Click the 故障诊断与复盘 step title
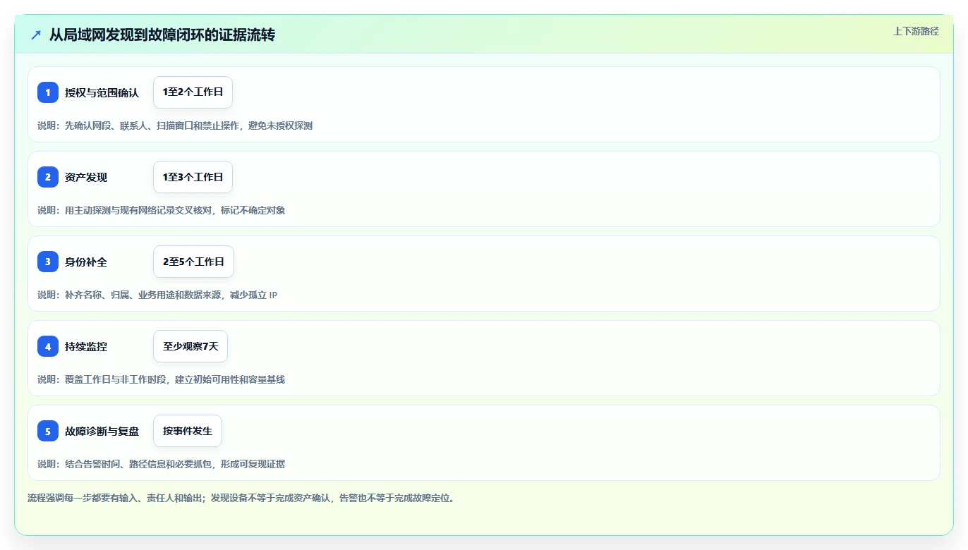 pyautogui.click(x=102, y=431)
